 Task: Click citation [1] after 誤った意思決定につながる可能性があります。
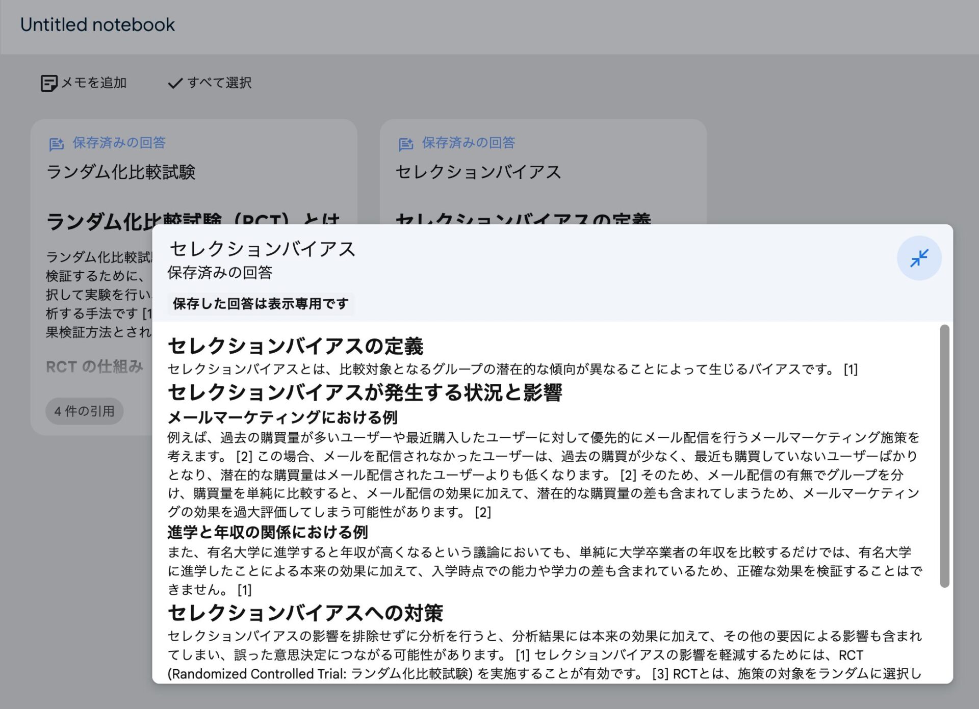[523, 655]
